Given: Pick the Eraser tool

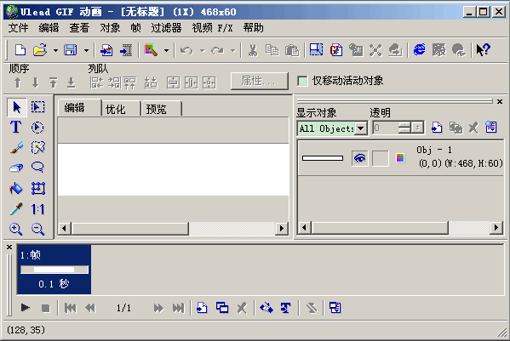Looking at the screenshot, I should [x=16, y=168].
